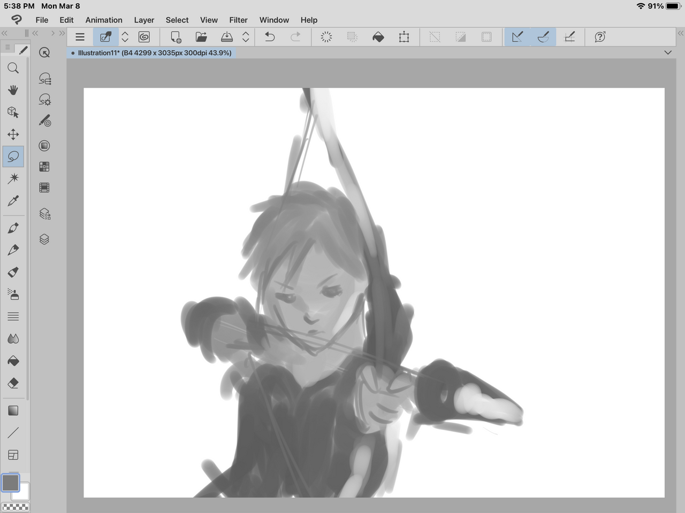Redo the last action
This screenshot has height=513, width=685.
point(295,37)
